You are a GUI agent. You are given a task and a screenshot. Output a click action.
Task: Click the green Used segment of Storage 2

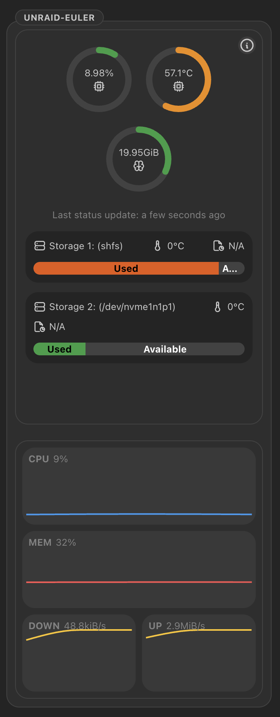[60, 349]
